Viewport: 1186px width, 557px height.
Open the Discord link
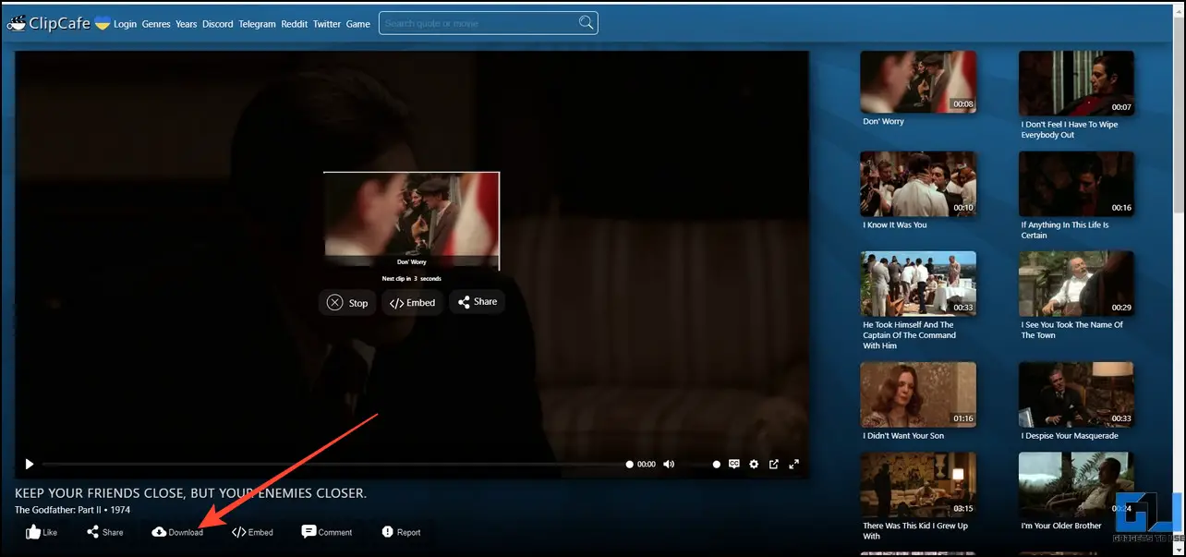(218, 24)
